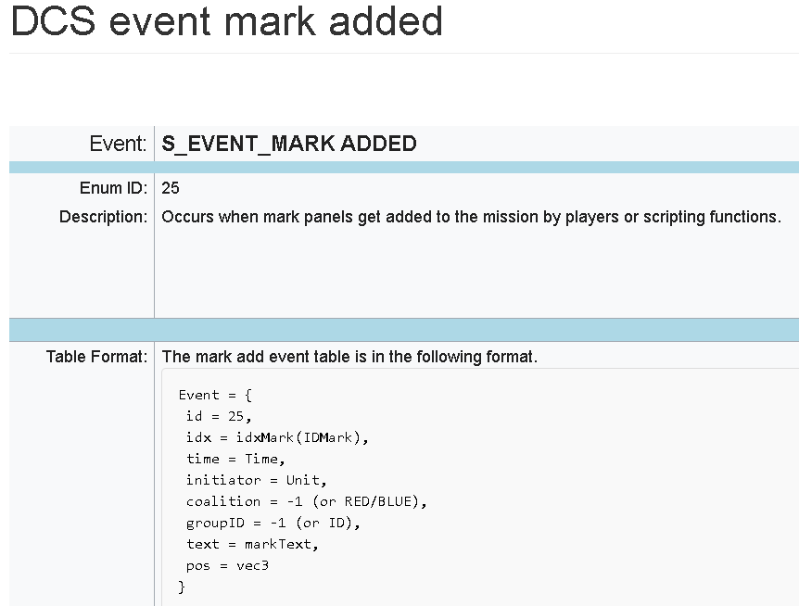Click the "idx = idxMark(IDMark)," code line
The width and height of the screenshot is (799, 606).
coord(277,437)
